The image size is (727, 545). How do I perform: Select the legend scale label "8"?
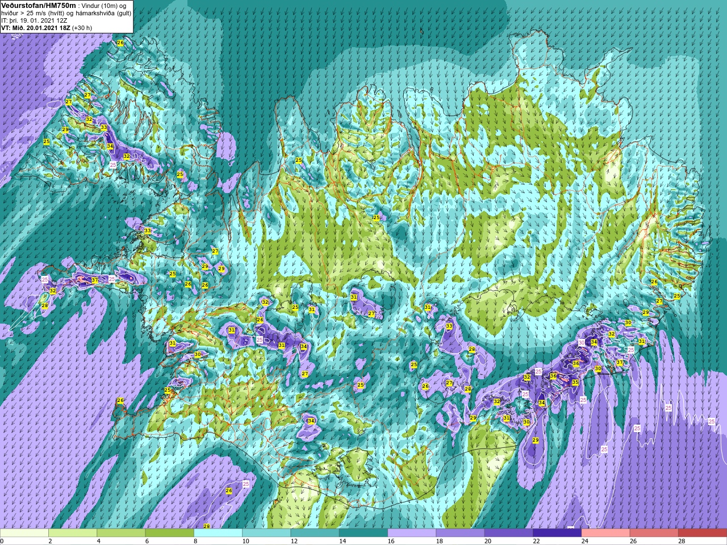click(194, 541)
